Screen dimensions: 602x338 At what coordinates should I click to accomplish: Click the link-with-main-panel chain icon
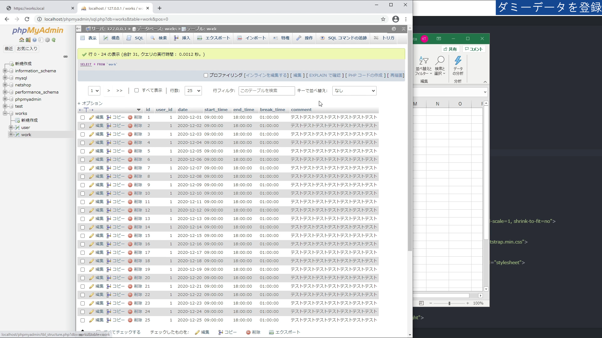tap(66, 57)
